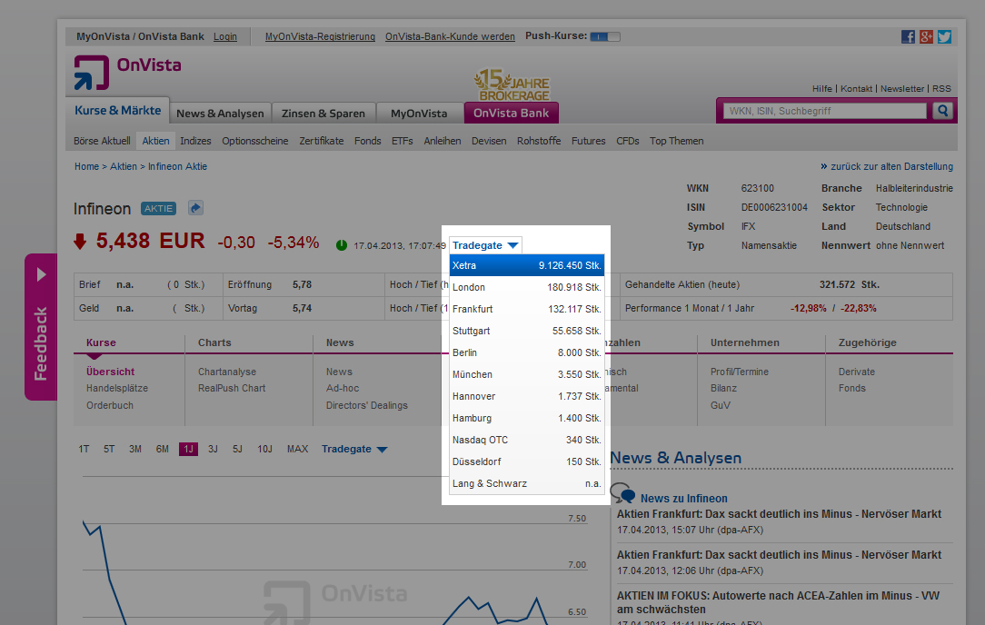Set chart range to 6M
The height and width of the screenshot is (625, 985).
click(162, 449)
